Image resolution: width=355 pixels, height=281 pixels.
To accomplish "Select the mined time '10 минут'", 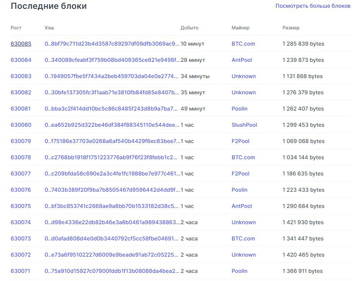I will tap(192, 44).
